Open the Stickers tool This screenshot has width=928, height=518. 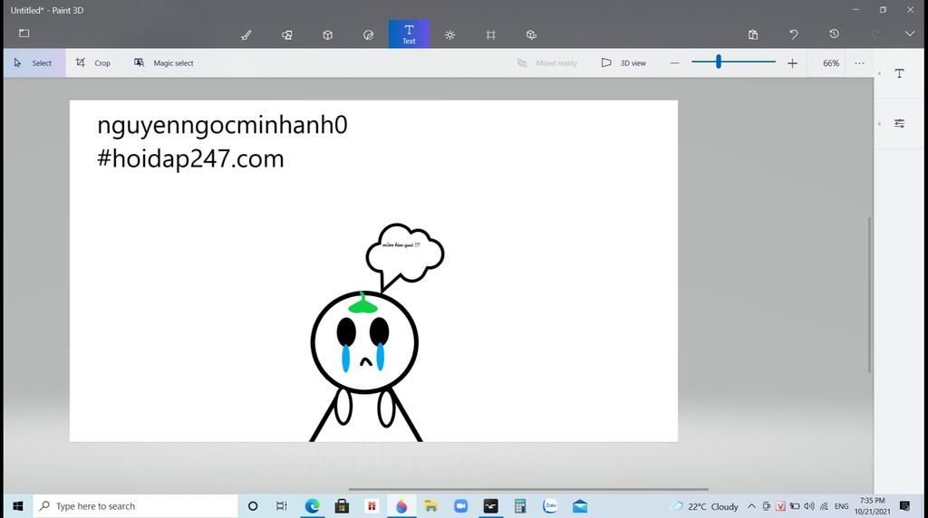(x=368, y=35)
